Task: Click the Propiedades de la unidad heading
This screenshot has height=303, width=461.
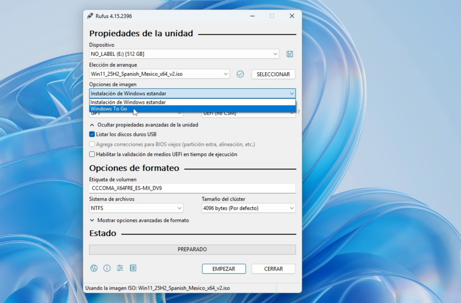Action: tap(141, 33)
